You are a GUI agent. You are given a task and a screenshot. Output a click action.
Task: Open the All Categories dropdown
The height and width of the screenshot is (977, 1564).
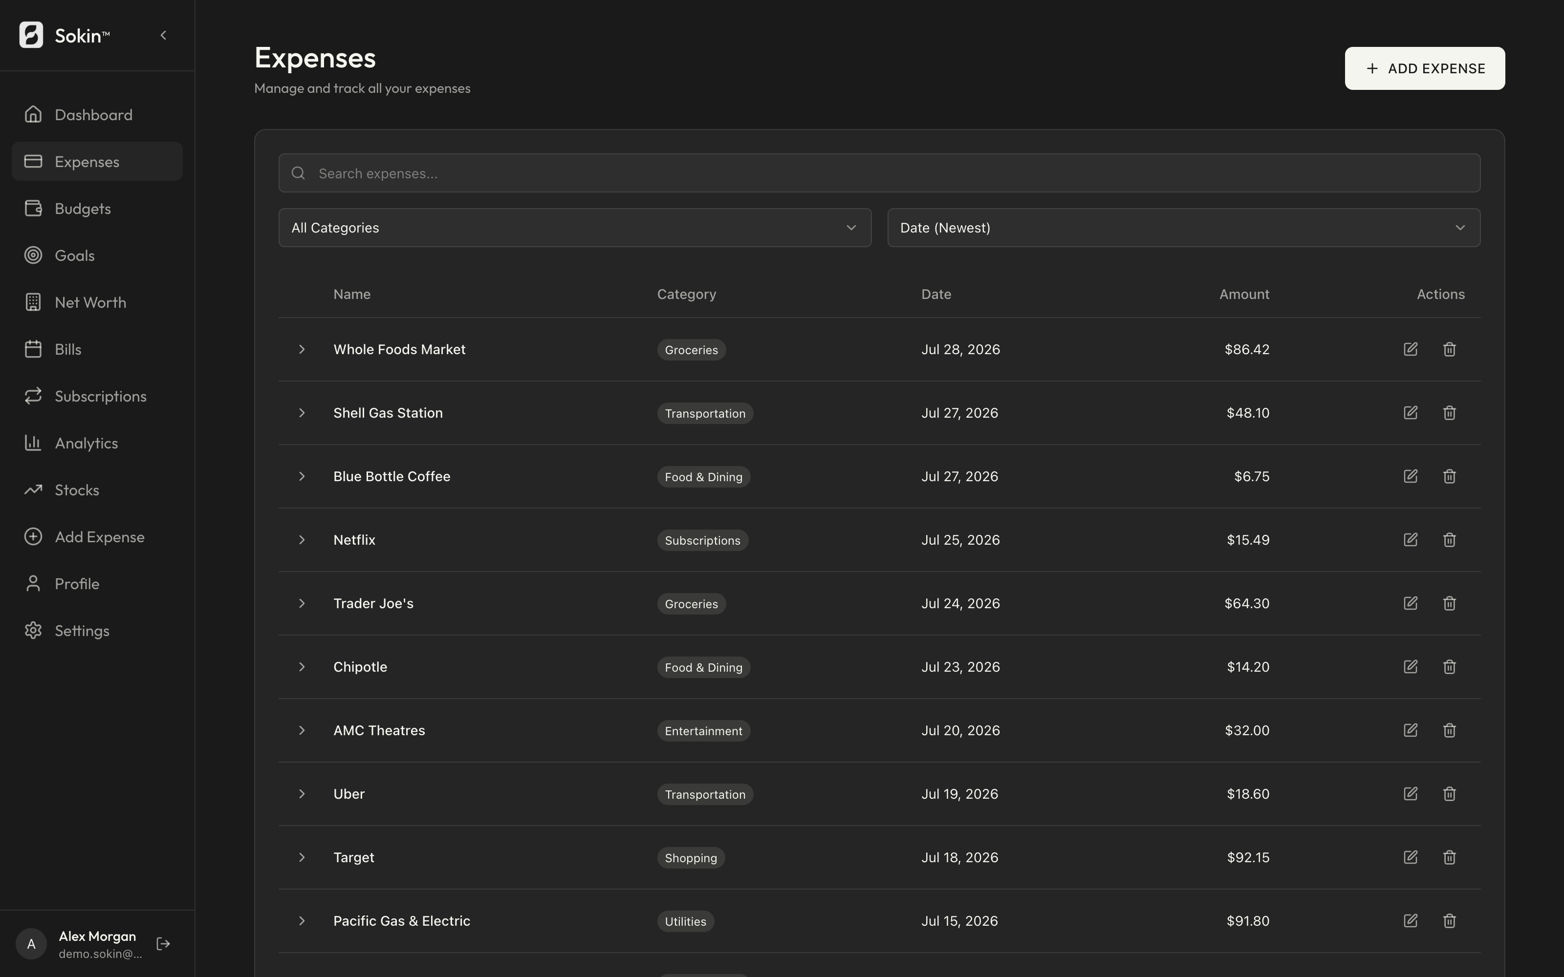click(x=575, y=228)
